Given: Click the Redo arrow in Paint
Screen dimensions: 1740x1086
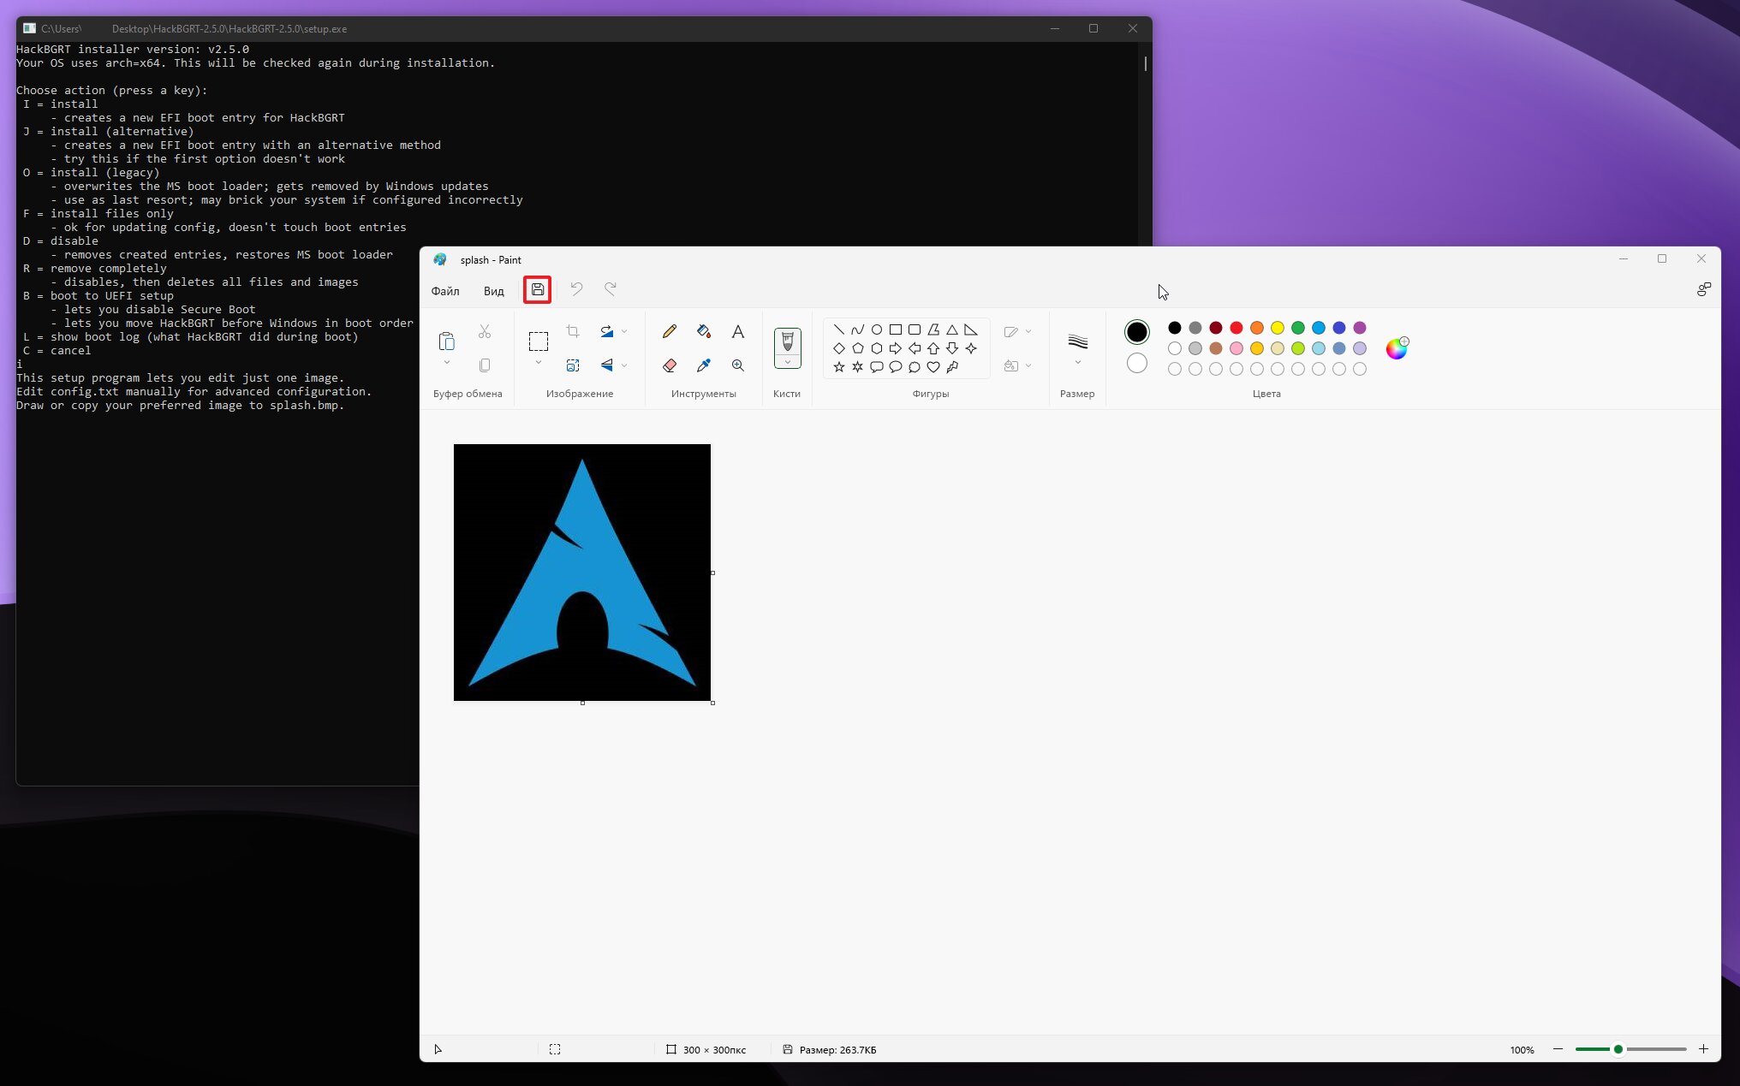Looking at the screenshot, I should point(611,289).
